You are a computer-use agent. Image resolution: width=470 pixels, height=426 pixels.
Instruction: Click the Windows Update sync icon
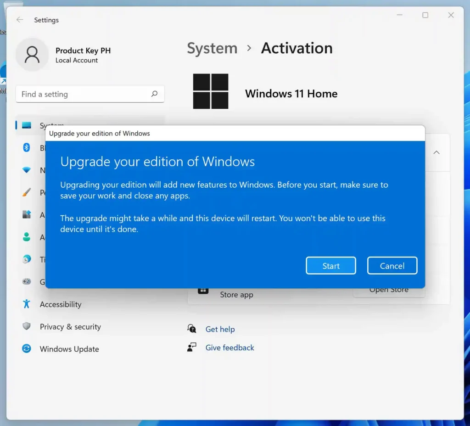[x=26, y=348]
